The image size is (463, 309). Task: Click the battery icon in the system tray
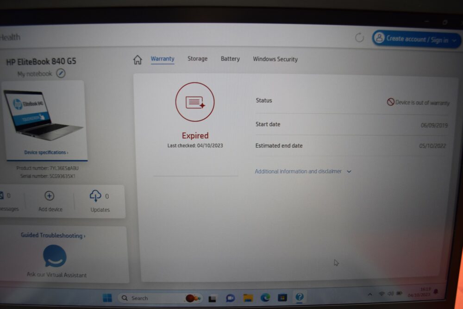pos(399,293)
